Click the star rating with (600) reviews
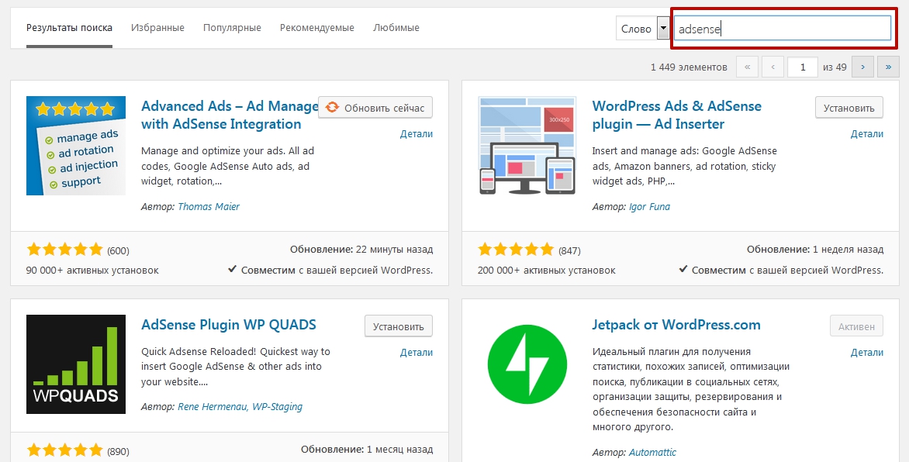Viewport: 909px width, 462px height. pos(64,250)
